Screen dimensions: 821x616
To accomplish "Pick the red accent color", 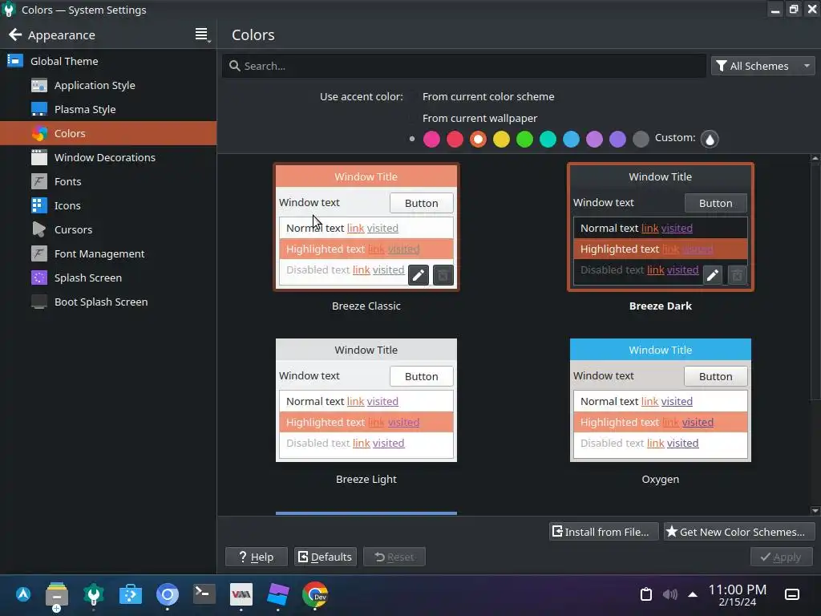I will [455, 139].
